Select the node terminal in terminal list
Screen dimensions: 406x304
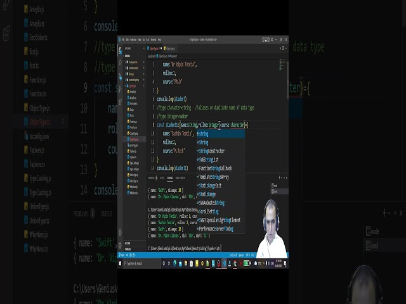click(x=279, y=186)
